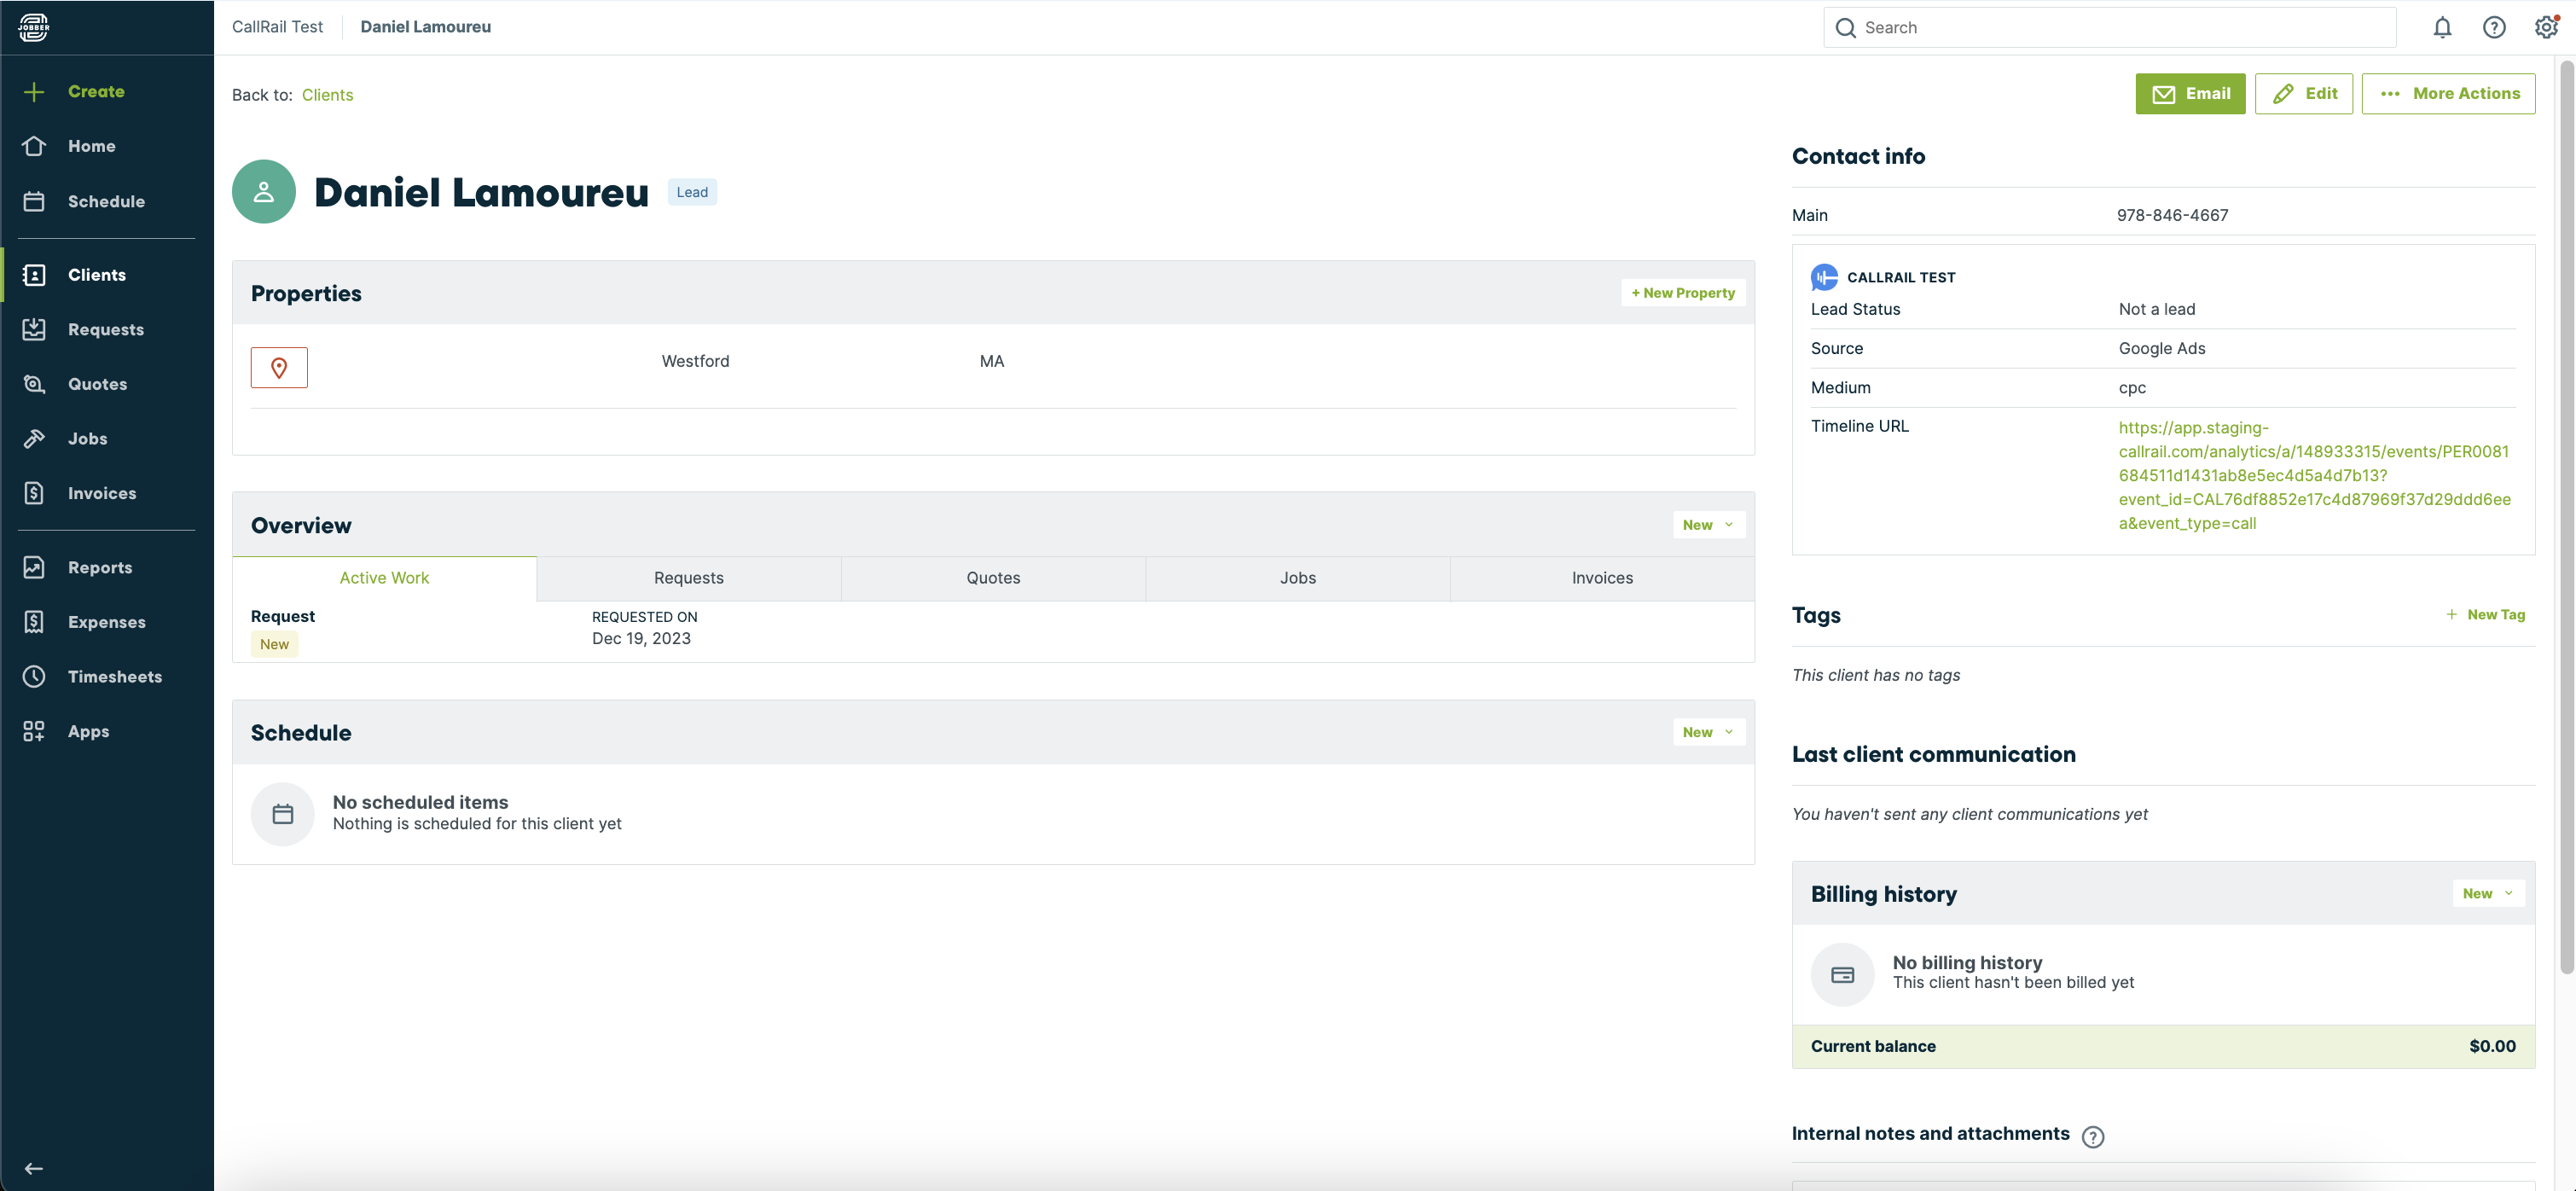The height and width of the screenshot is (1191, 2576).
Task: Open the More Actions menu
Action: 2448,94
